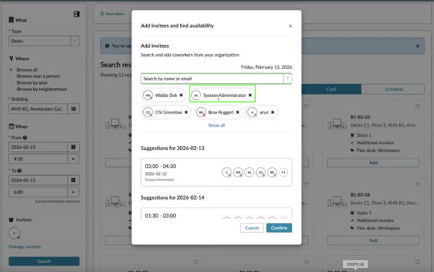Favorite the B1-03-03 desk card
This screenshot has width=434, height=272.
(x=417, y=106)
